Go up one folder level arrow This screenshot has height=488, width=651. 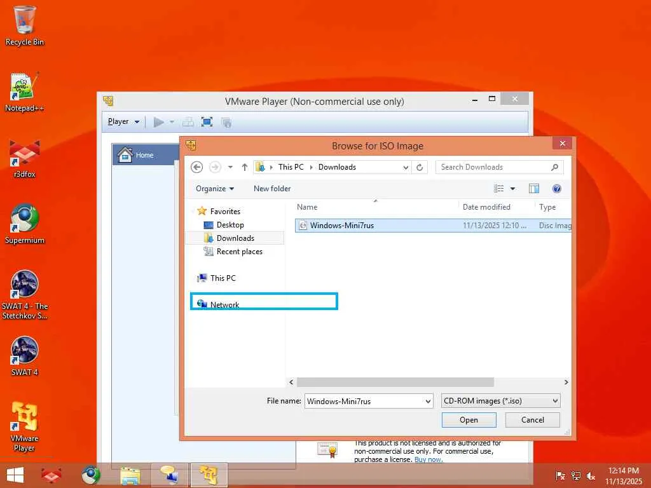(245, 167)
